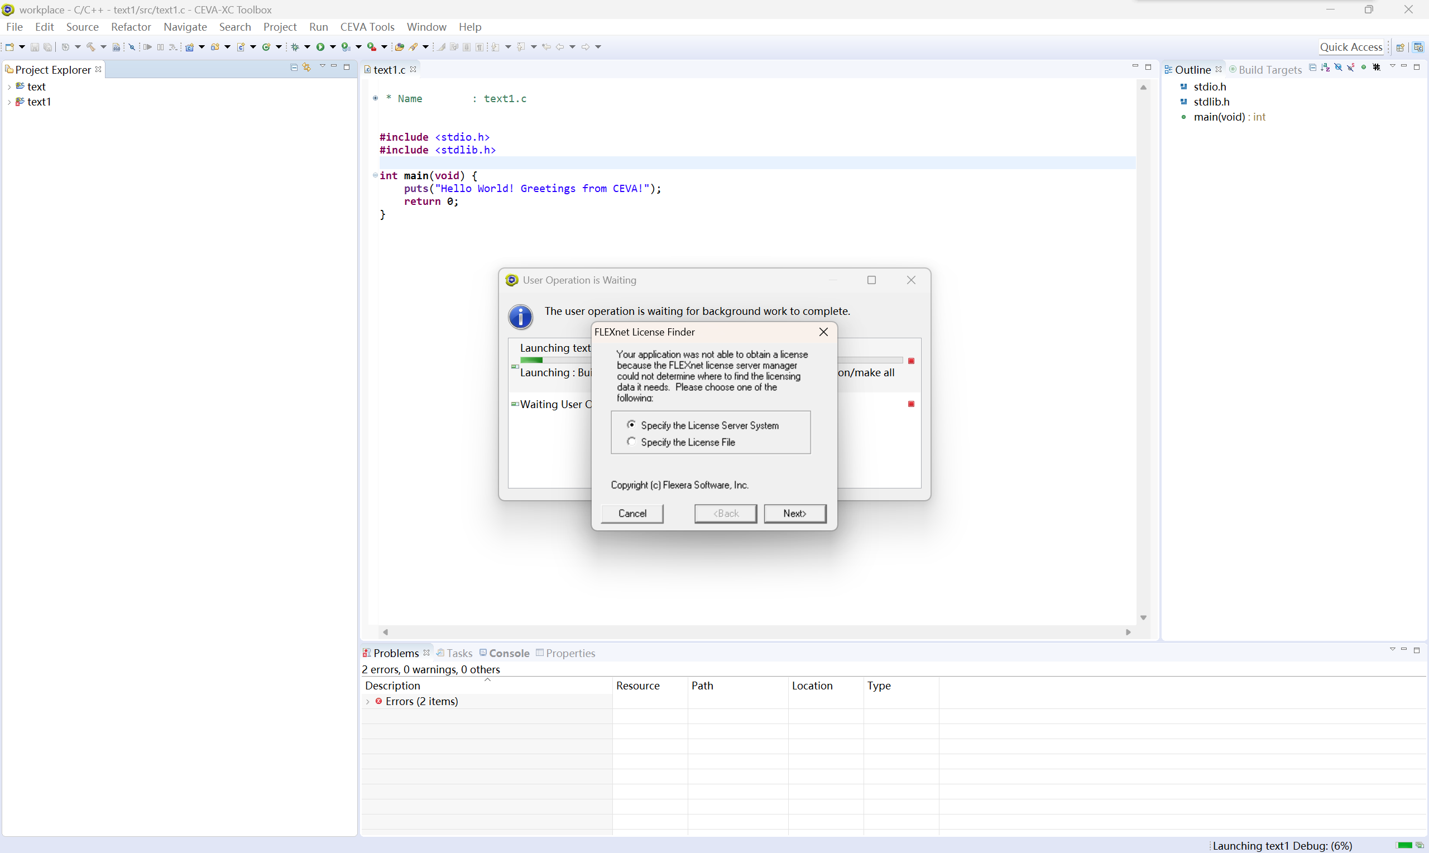
Task: Switch to the Console tab
Action: pos(505,653)
